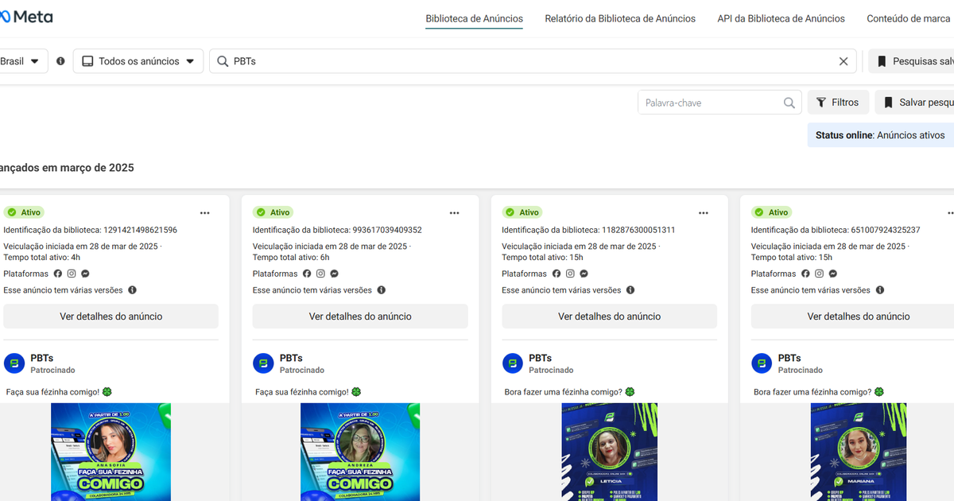Open Mariana ad image thumbnail

point(859,452)
